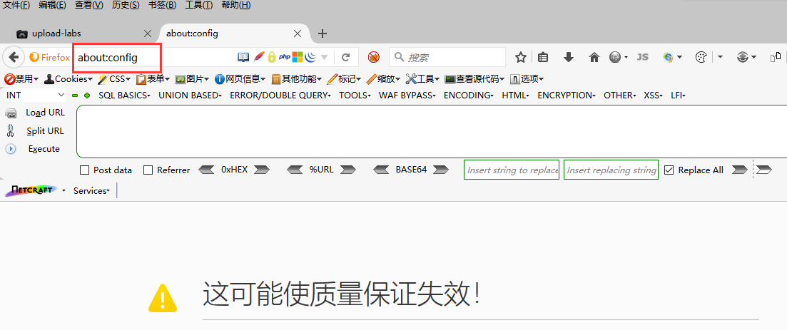Click the Execute button
Image resolution: width=787 pixels, height=330 pixels.
[x=44, y=149]
